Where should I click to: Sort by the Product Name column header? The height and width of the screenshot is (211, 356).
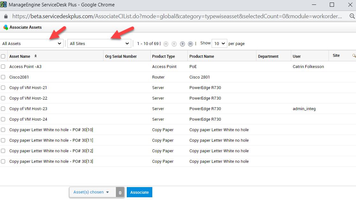[201, 56]
